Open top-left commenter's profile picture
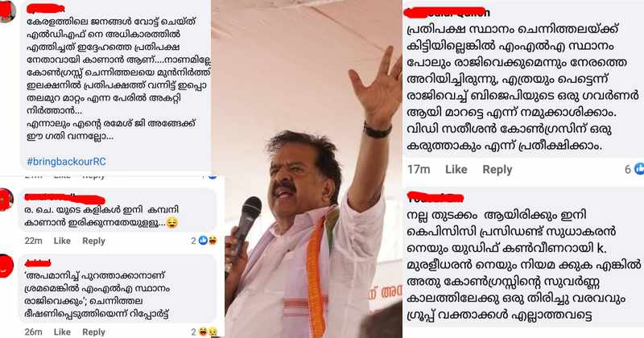 click(x=7, y=11)
